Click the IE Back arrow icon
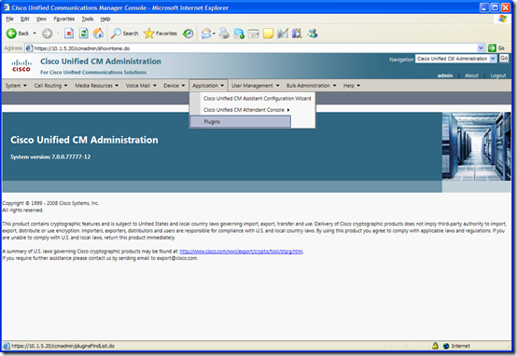 [x=11, y=34]
